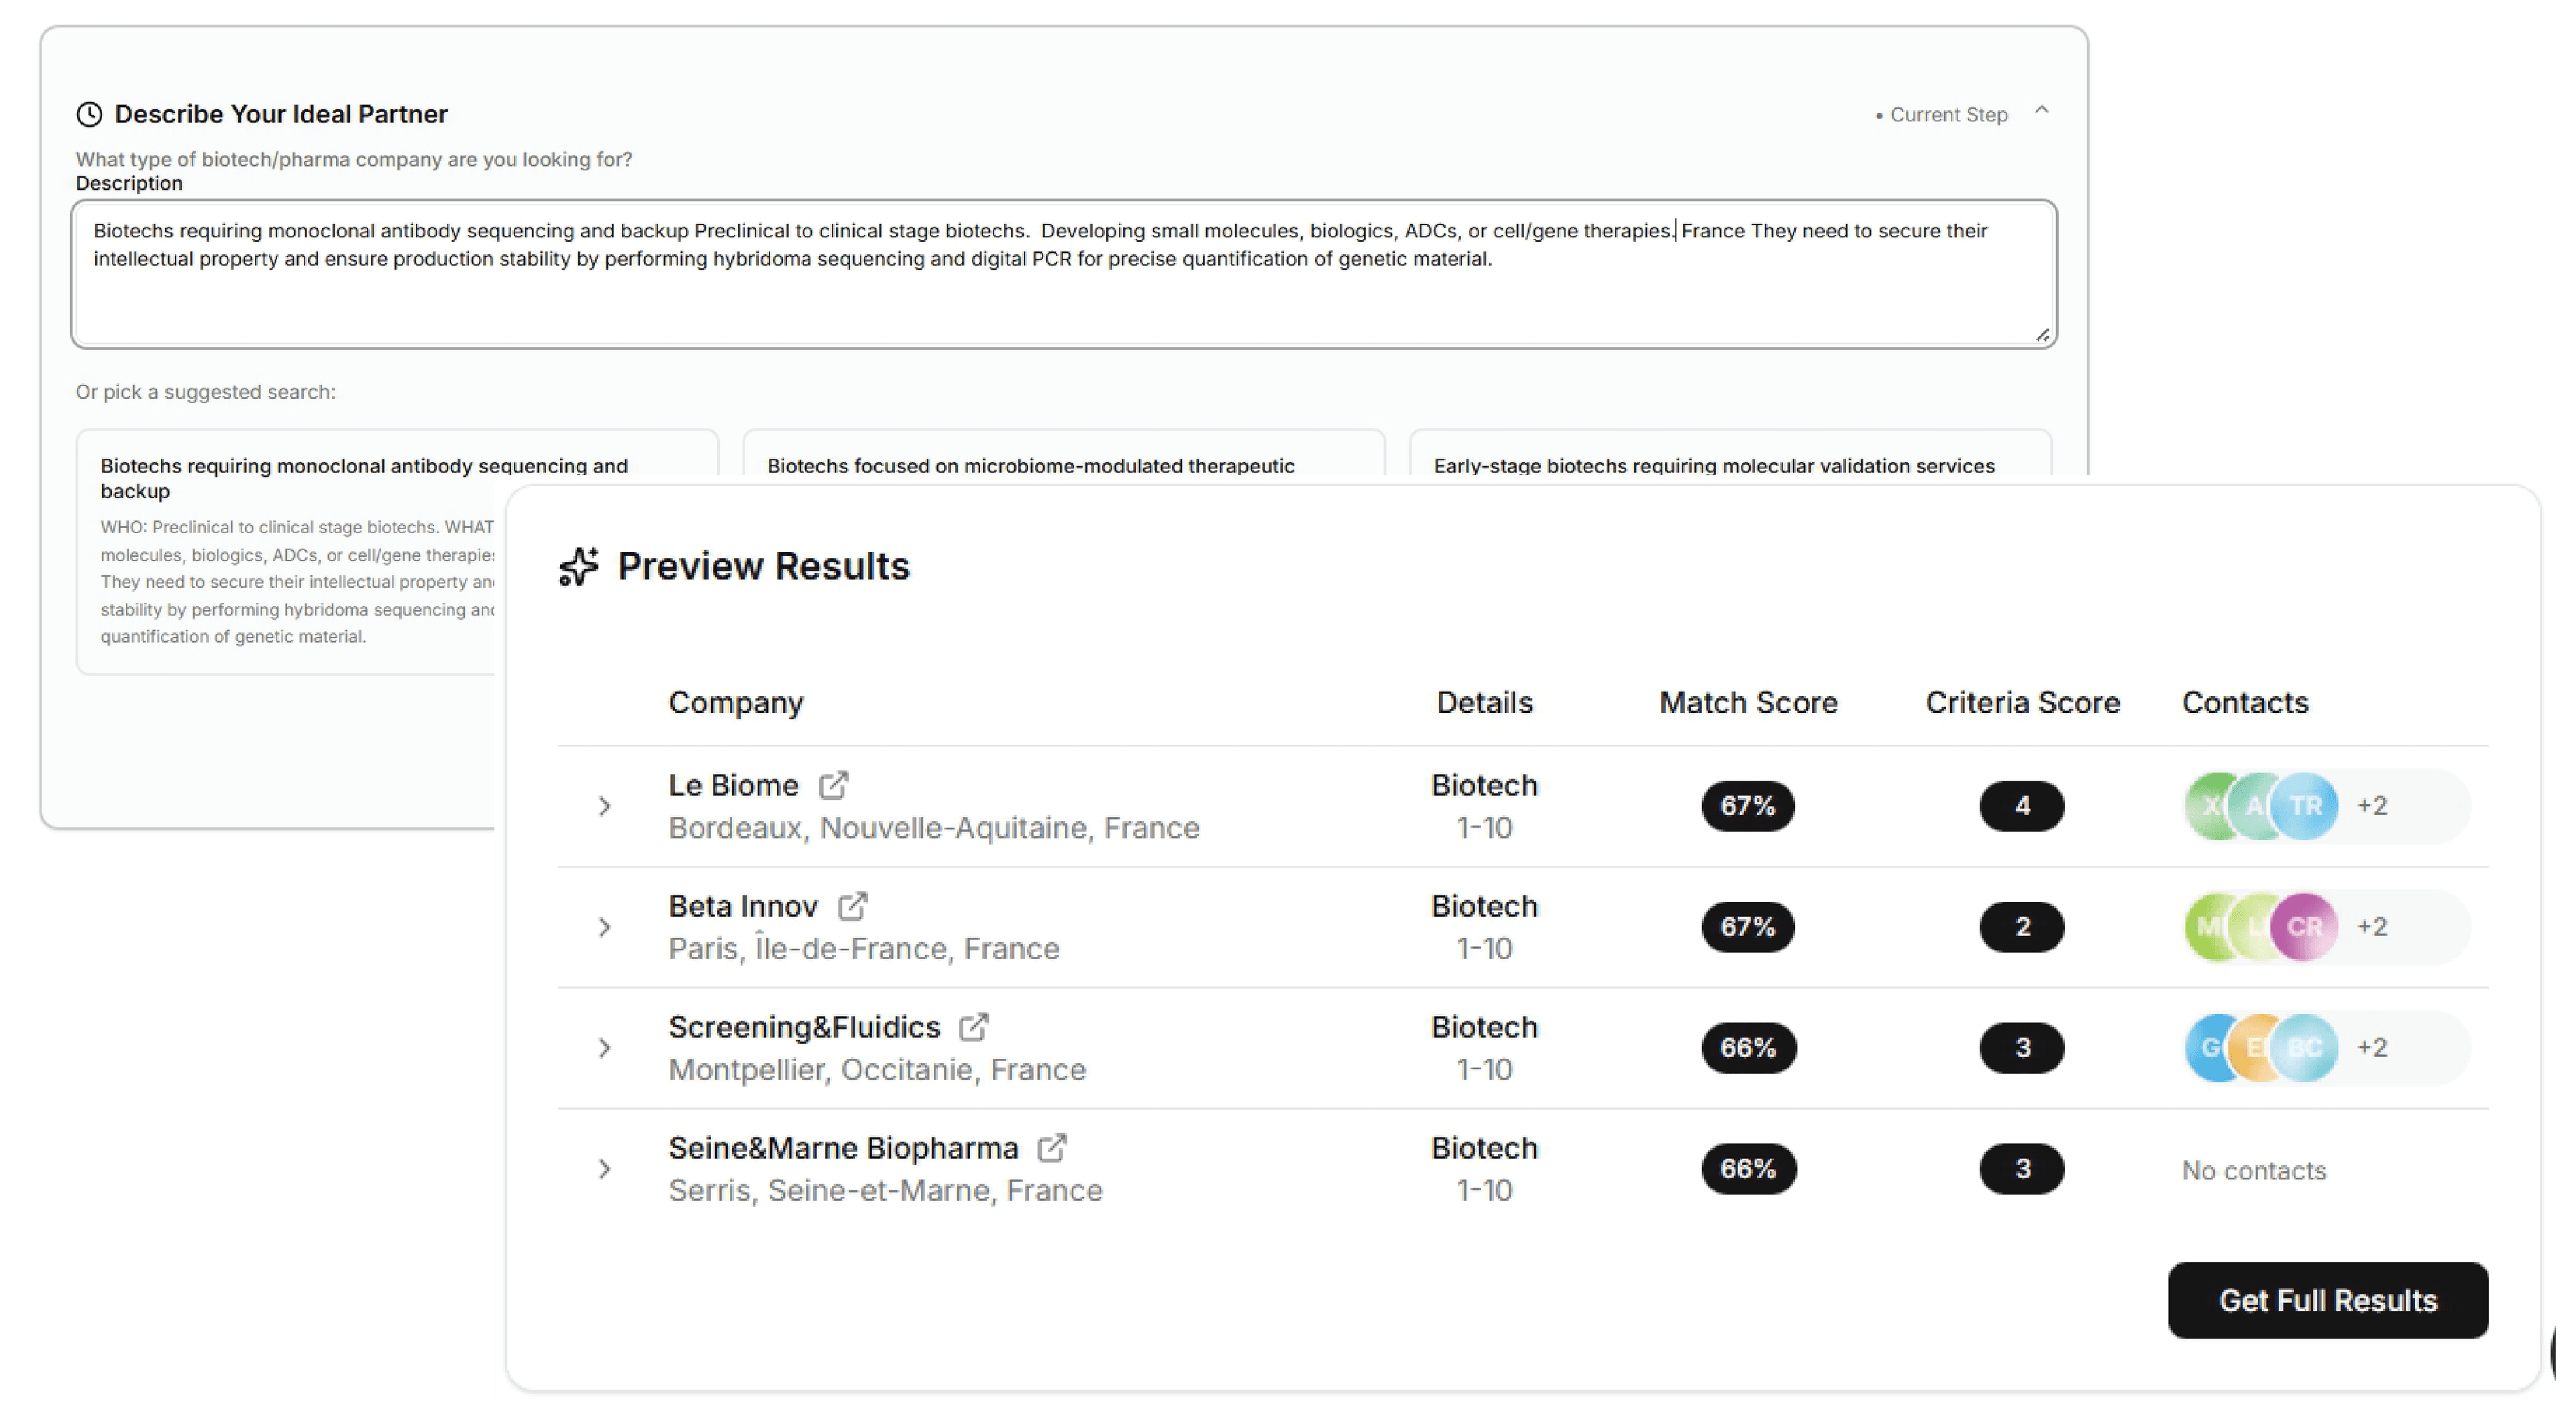Open Le Biome's external website link
This screenshot has width=2576, height=1409.
(x=835, y=785)
